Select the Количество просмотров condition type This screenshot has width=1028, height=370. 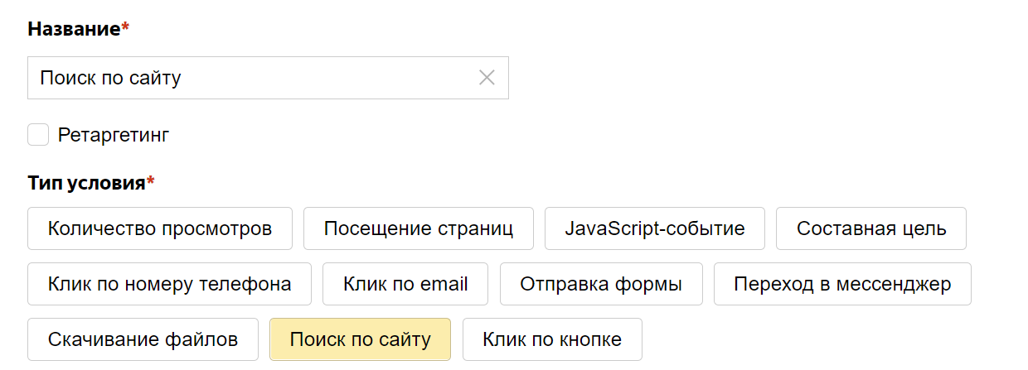tap(160, 228)
